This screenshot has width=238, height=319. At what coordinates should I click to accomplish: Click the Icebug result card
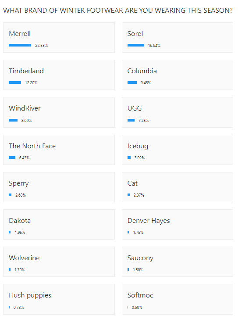(178, 150)
